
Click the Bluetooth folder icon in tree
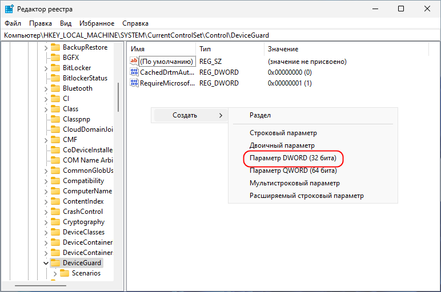(55, 88)
